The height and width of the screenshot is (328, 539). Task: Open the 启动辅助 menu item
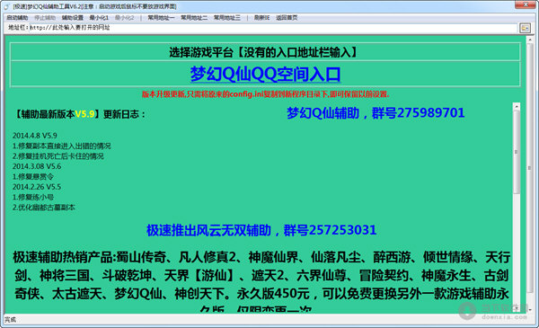[17, 18]
